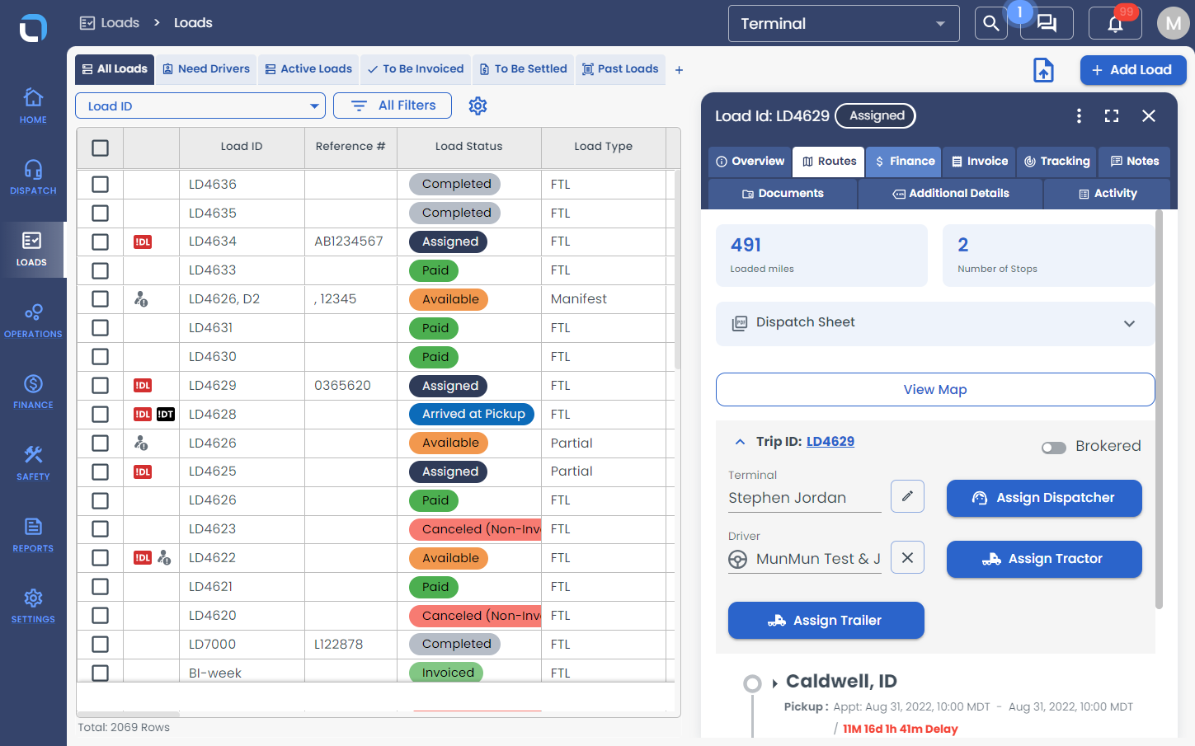1195x746 pixels.
Task: Open the Finance tab in load panel
Action: (905, 162)
